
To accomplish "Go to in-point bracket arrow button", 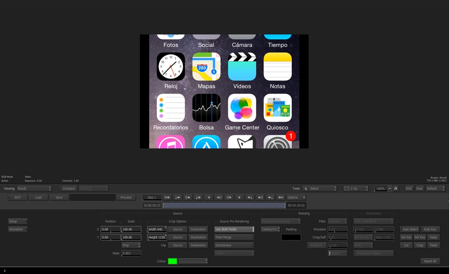I will click(188, 197).
